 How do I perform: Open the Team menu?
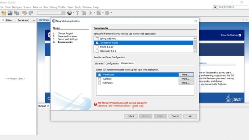tap(70, 7)
